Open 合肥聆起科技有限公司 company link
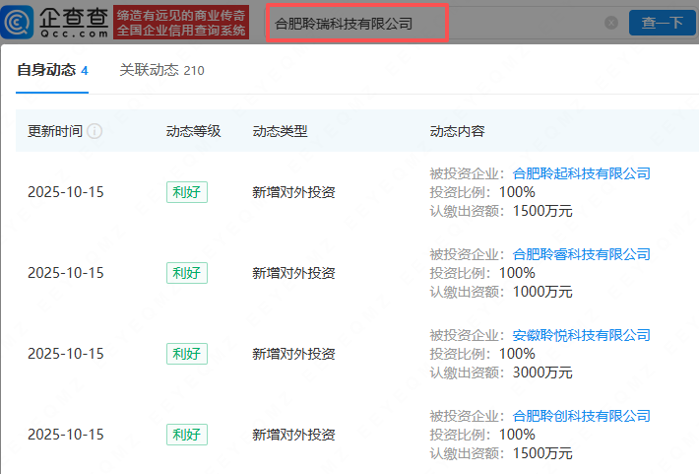This screenshot has width=699, height=474. point(582,173)
